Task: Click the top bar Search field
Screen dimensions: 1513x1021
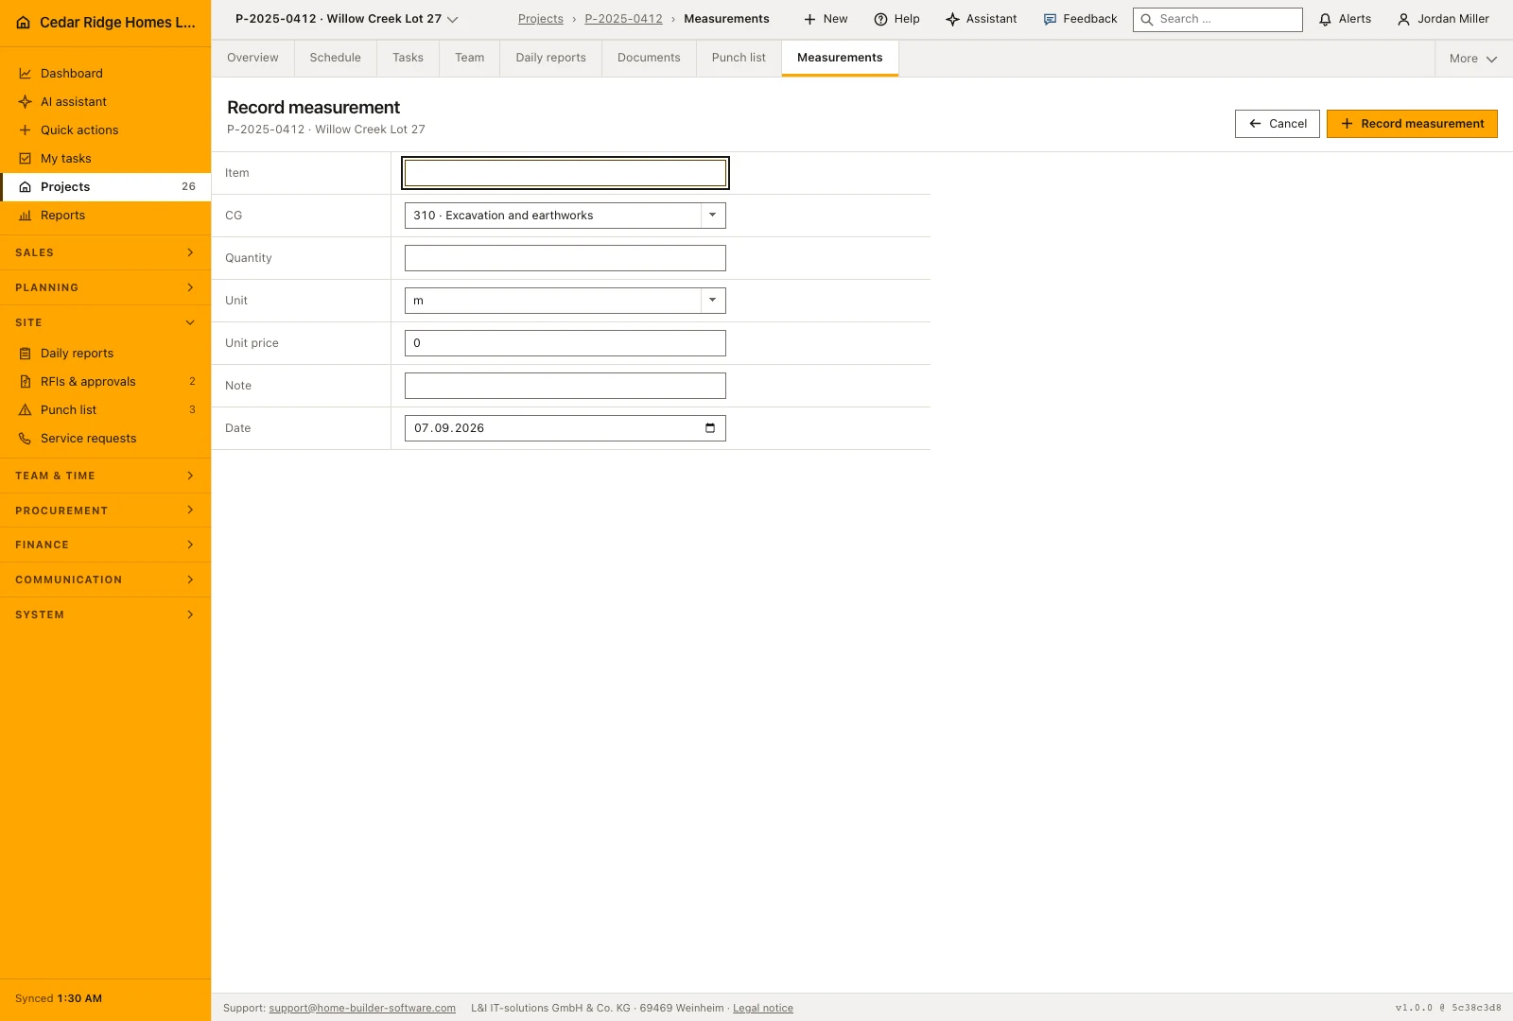Action: point(1218,20)
